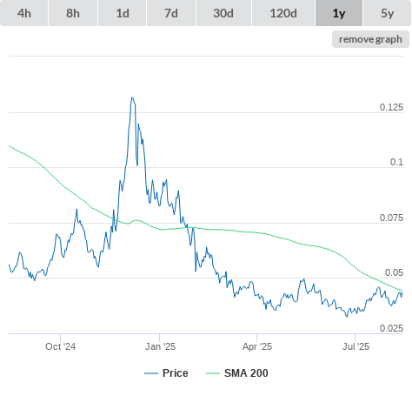
Task: Toggle the Price series in legend
Action: tap(166, 373)
